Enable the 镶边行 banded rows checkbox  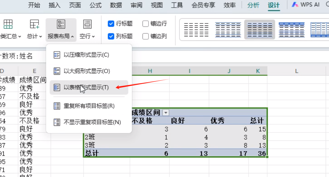click(x=146, y=24)
